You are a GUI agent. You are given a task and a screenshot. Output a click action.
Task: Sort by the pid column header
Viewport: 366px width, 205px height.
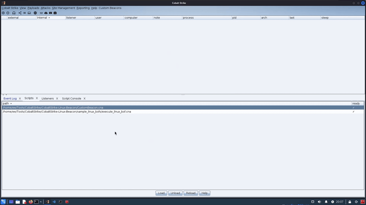[246, 18]
